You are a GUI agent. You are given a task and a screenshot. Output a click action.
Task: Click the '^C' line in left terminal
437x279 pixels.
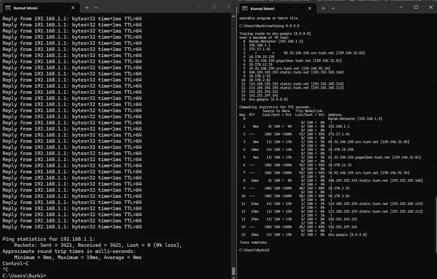[6, 269]
